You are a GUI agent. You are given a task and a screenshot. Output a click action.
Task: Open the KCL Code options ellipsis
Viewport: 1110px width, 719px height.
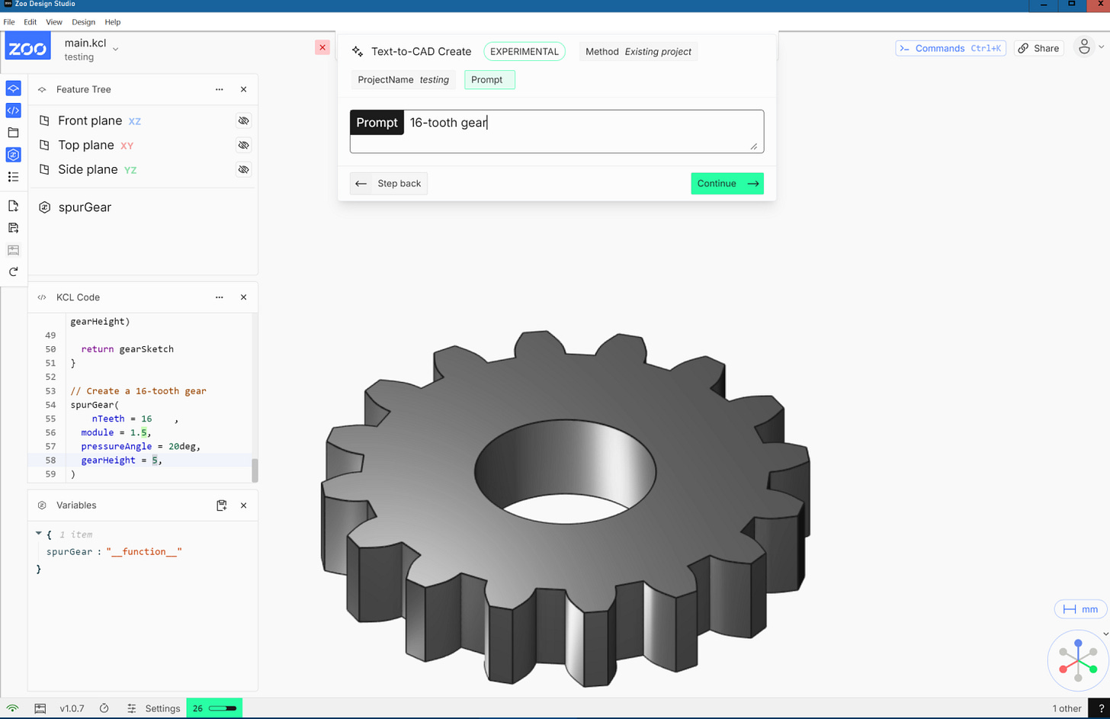pyautogui.click(x=220, y=297)
